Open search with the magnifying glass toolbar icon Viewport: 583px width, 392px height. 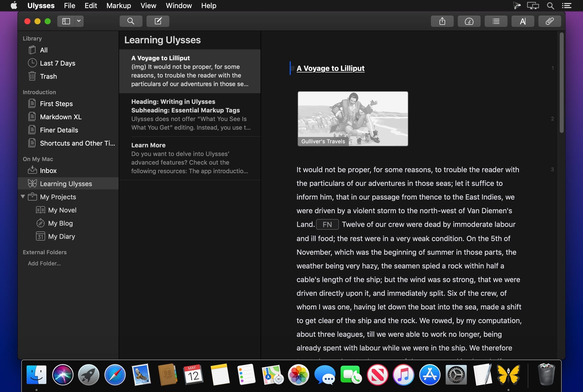(x=131, y=21)
